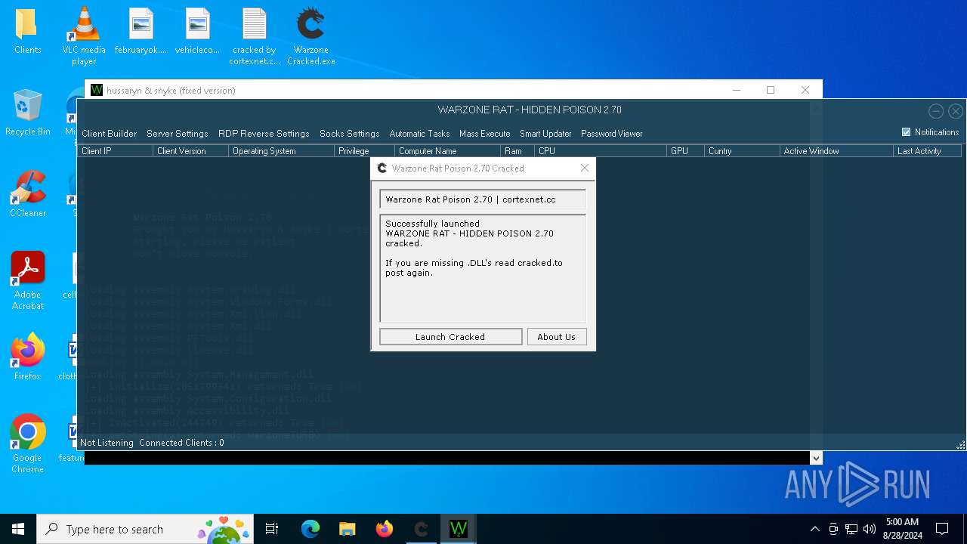
Task: Click the About Us button
Action: [557, 337]
